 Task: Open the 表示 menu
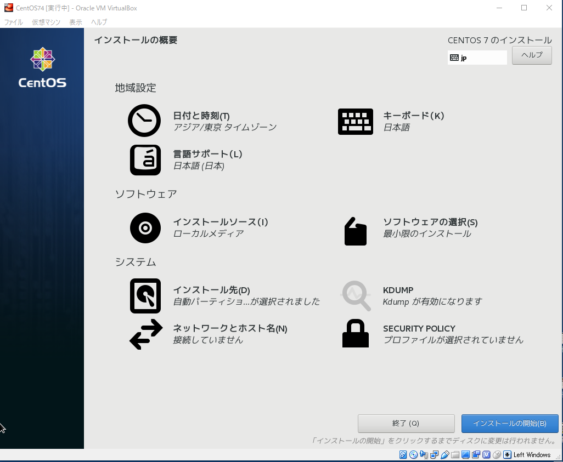pyautogui.click(x=75, y=22)
